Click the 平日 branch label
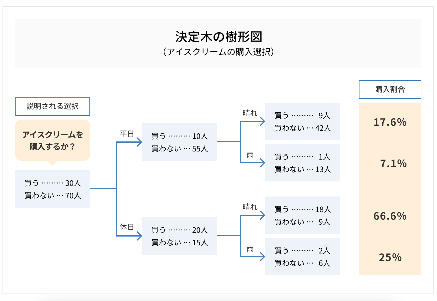 pos(127,134)
